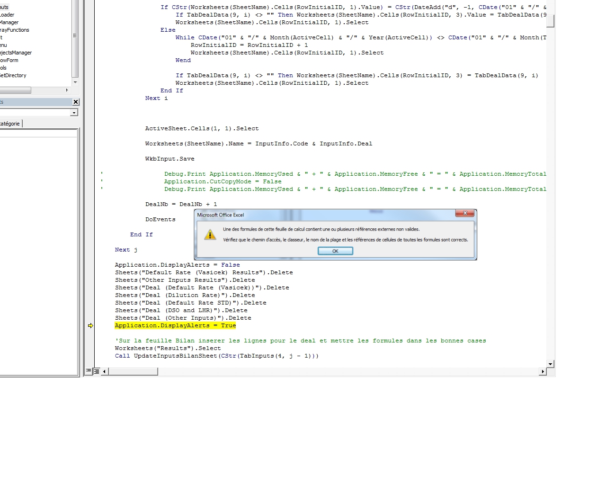Viewport: 606px width, 485px height.
Task: Switch to Full Module View at code window bottom
Action: (96, 371)
